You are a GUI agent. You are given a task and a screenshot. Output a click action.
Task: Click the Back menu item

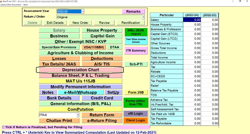coord(25,5)
